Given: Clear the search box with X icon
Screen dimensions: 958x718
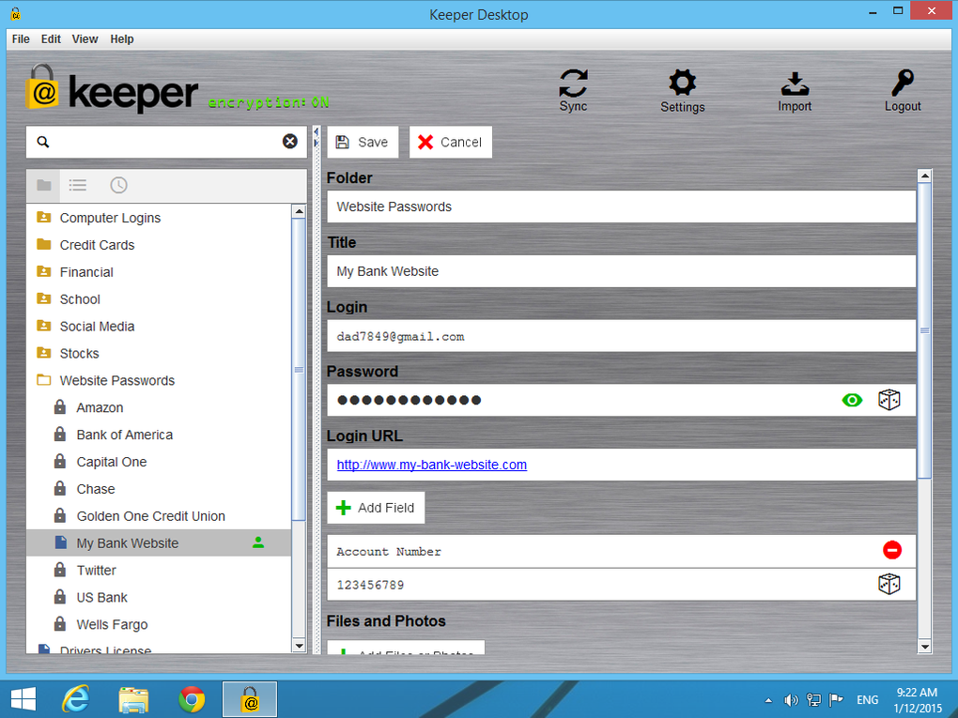Looking at the screenshot, I should pos(290,142).
